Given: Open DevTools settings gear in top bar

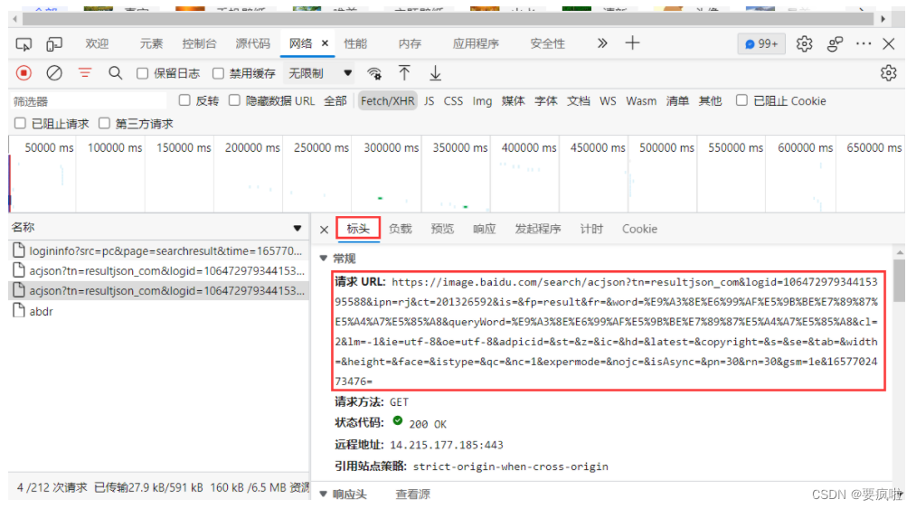Looking at the screenshot, I should click(x=805, y=43).
